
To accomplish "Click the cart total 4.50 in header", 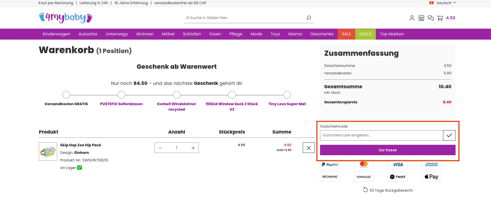I will (x=451, y=18).
